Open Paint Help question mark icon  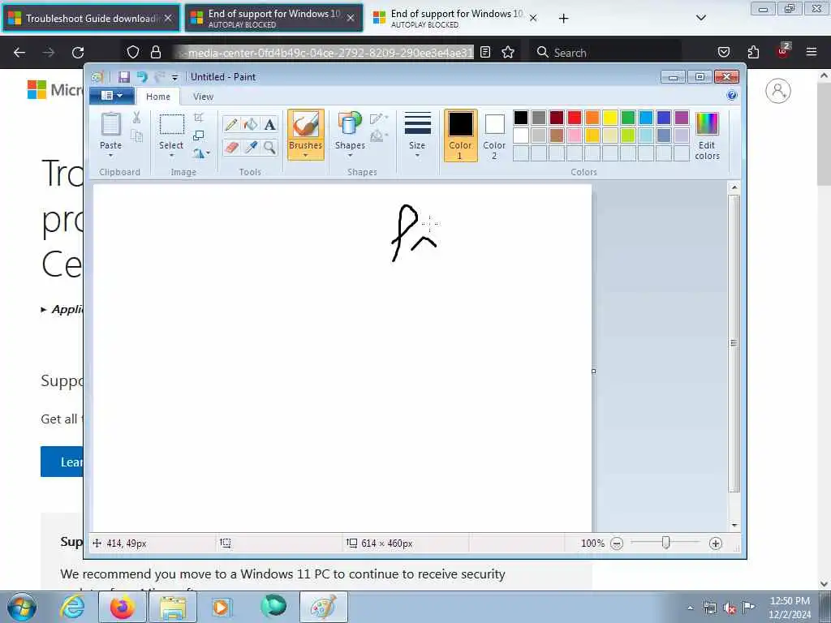(732, 96)
